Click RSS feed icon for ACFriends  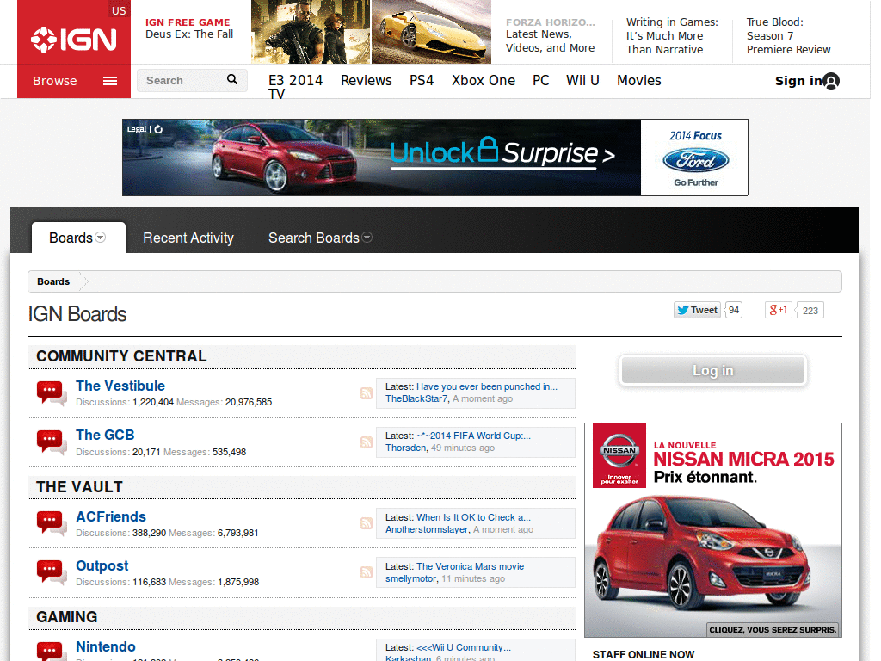click(367, 523)
